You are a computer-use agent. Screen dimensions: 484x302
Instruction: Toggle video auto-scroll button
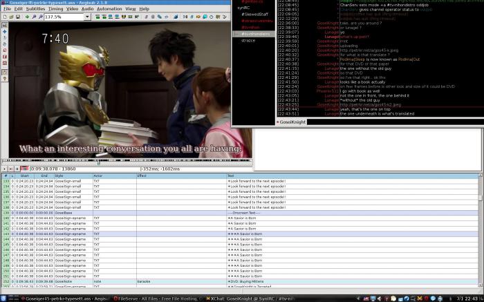(24, 169)
